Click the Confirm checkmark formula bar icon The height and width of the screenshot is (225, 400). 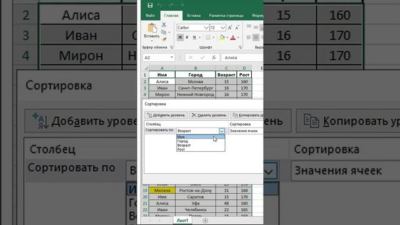point(202,57)
